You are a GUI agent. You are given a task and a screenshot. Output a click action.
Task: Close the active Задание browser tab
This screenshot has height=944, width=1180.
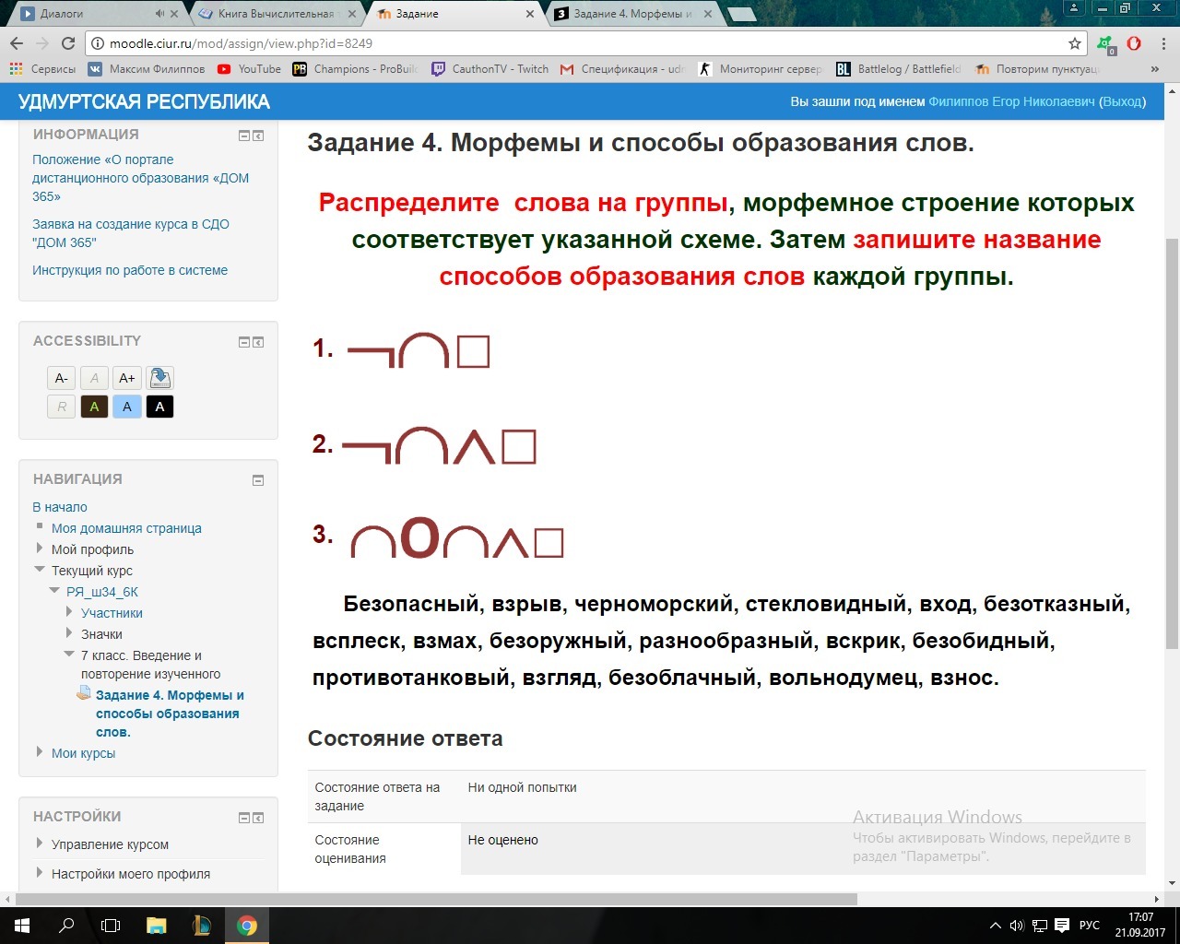(x=530, y=14)
